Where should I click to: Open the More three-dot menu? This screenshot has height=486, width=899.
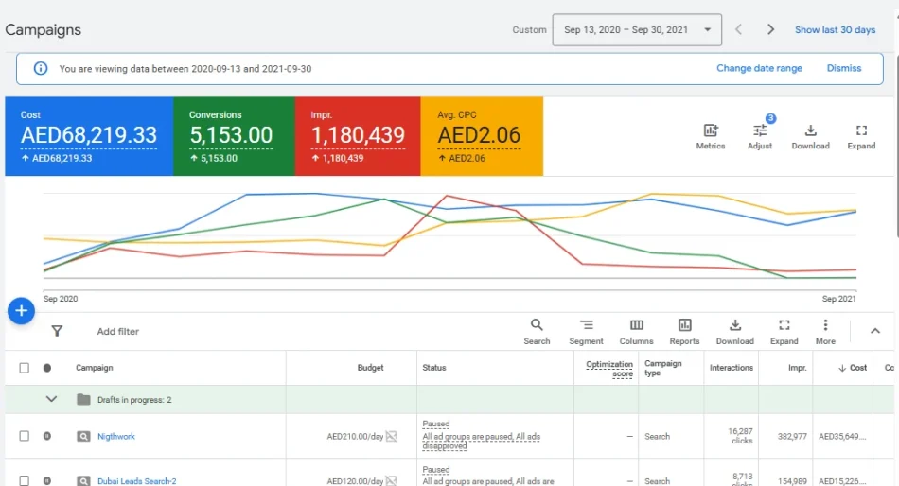(825, 325)
